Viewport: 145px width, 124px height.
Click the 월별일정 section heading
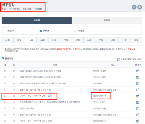tap(9, 58)
